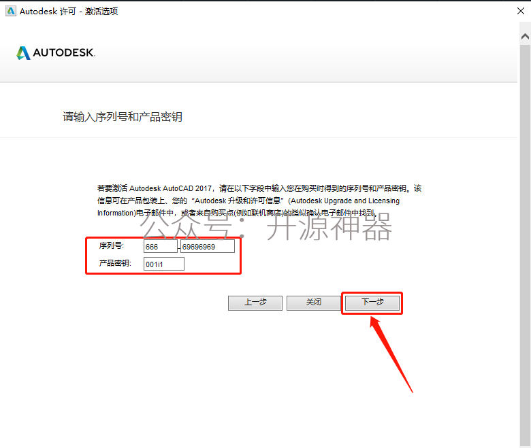Click the heading 请输入序列号和产品密钥
Image resolution: width=531 pixels, height=448 pixels.
click(x=123, y=117)
